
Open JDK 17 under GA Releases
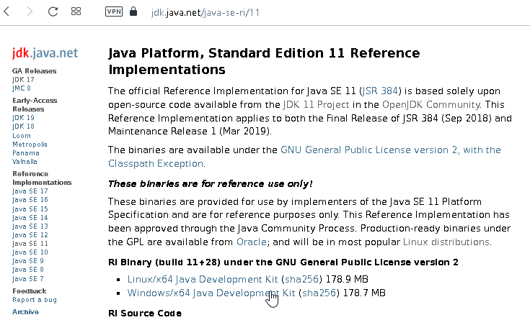tap(23, 80)
